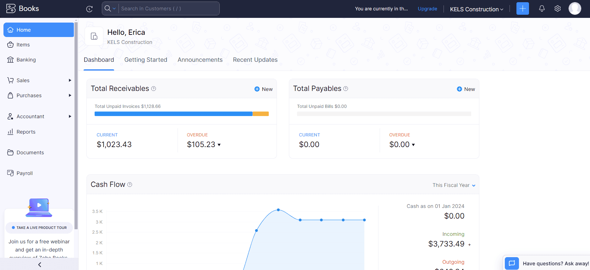Click New in Total Receivables
590x270 pixels.
(263, 89)
